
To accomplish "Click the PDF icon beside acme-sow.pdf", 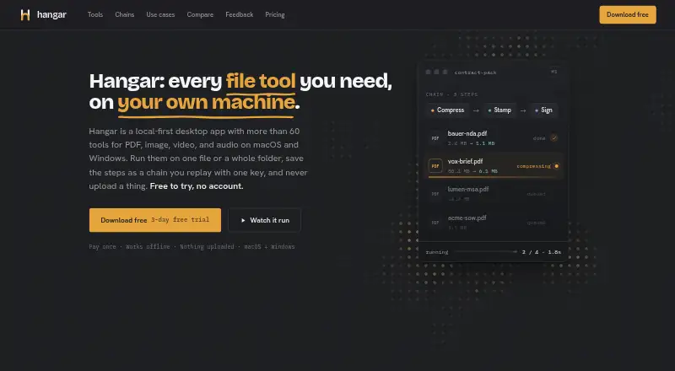I will [435, 223].
